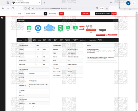Click the Logout button
The width and height of the screenshot is (138, 111).
(114, 14)
